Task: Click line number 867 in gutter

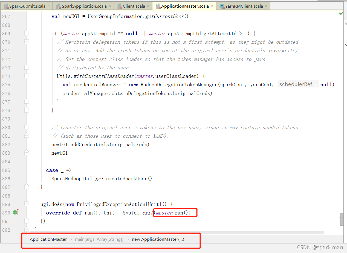Action: 6,16
